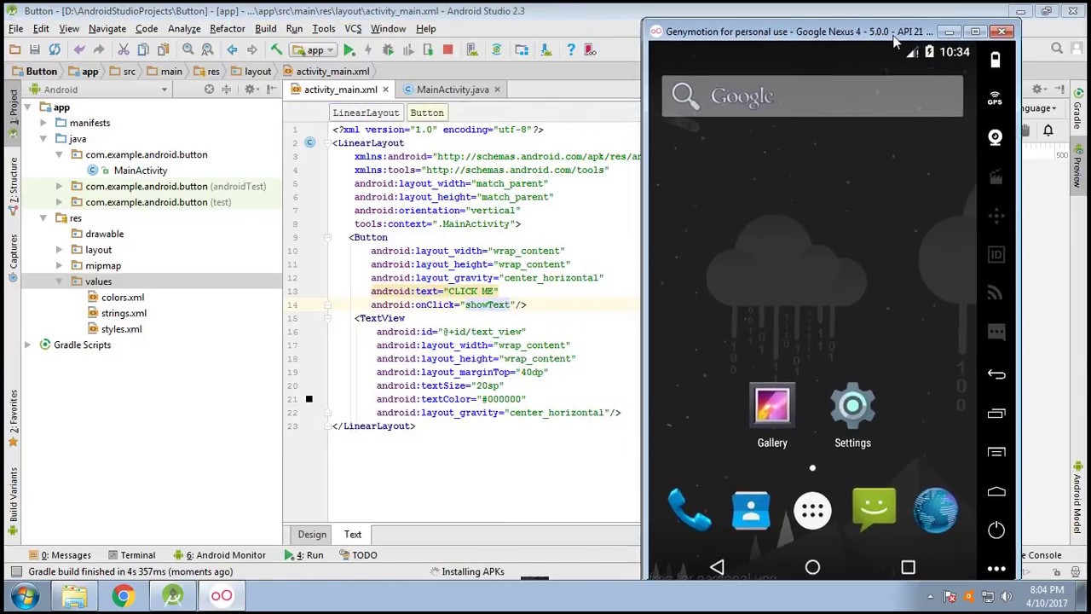Viewport: 1091px width, 614px height.
Task: Open the Genymotion GPS widget
Action: (996, 98)
